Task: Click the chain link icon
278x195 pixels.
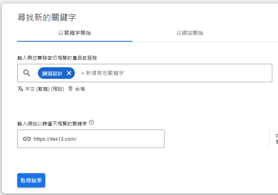Action: [x=27, y=139]
